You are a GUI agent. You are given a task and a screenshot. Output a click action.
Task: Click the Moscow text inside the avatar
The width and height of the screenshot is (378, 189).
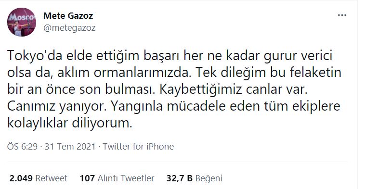click(22, 17)
